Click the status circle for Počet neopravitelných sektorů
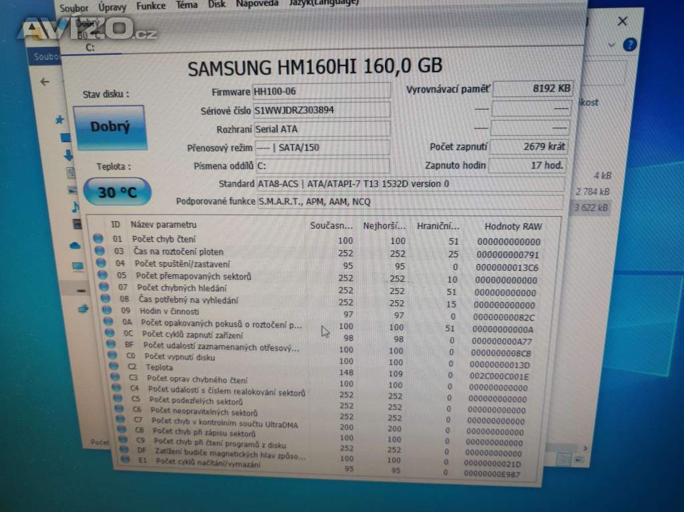 119,408
